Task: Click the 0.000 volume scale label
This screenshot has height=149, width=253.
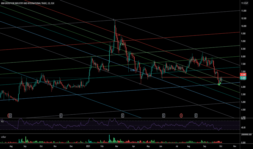Action: (x=243, y=142)
